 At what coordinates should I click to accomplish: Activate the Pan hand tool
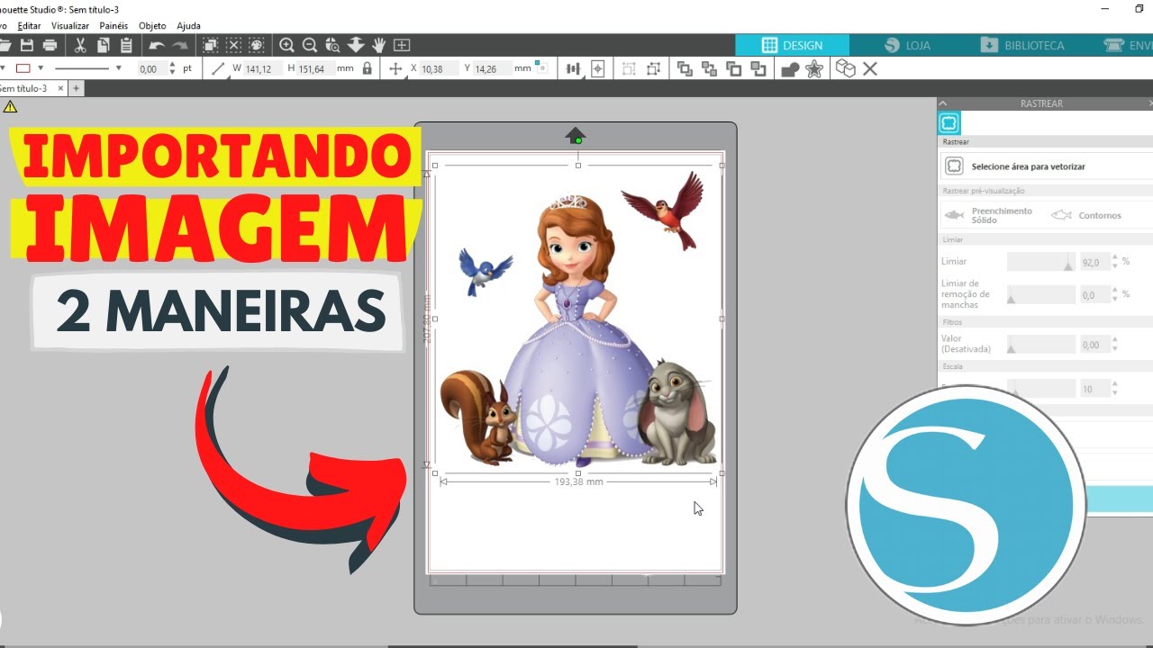[x=379, y=45]
